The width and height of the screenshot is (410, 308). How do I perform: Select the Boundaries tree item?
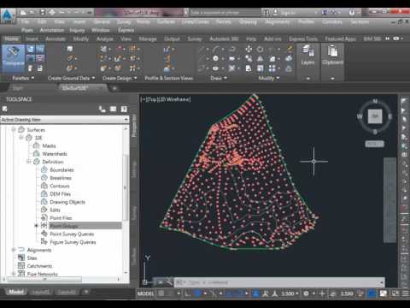coord(61,169)
